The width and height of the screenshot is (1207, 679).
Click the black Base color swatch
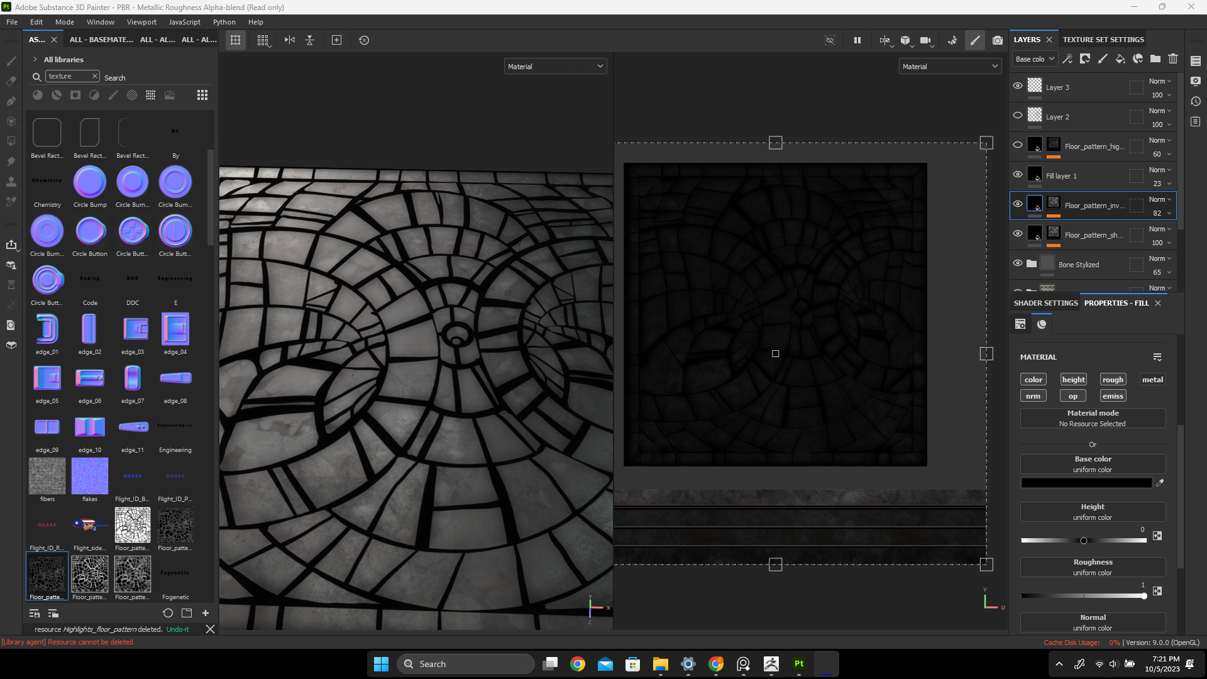point(1086,483)
